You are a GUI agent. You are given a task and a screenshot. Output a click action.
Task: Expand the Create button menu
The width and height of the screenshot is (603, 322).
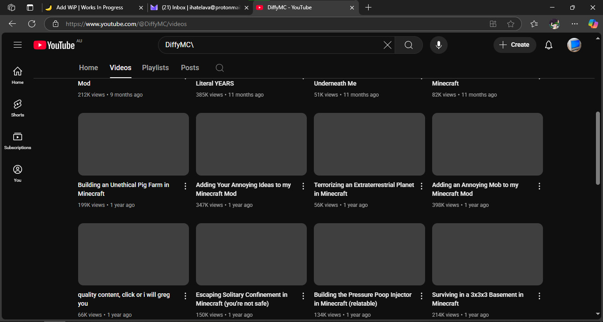point(515,45)
